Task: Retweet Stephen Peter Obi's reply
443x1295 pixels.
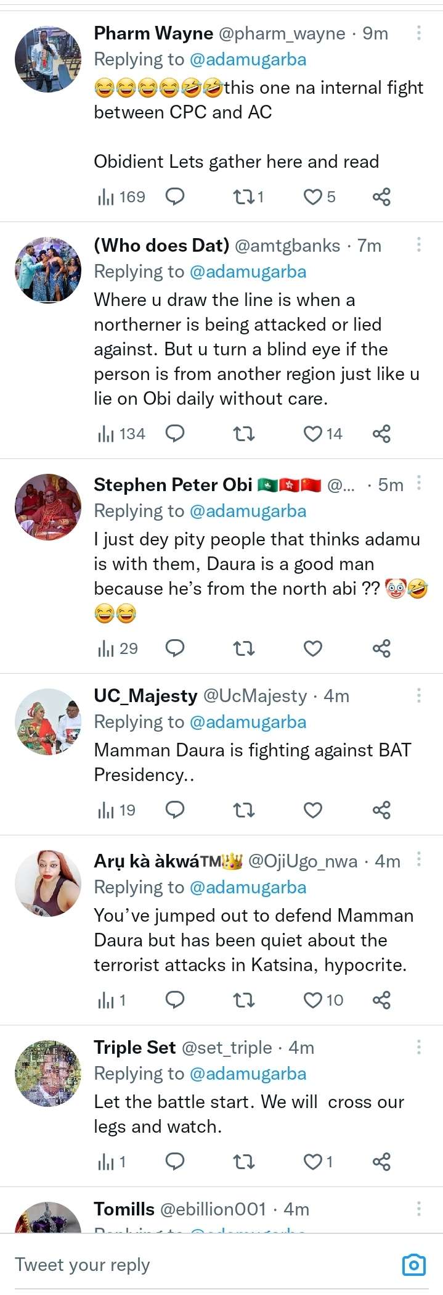Action: point(243,648)
